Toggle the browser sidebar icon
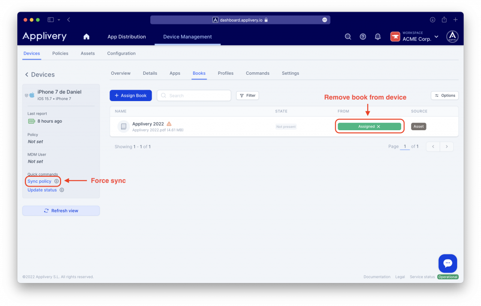This screenshot has width=481, height=306. click(51, 20)
